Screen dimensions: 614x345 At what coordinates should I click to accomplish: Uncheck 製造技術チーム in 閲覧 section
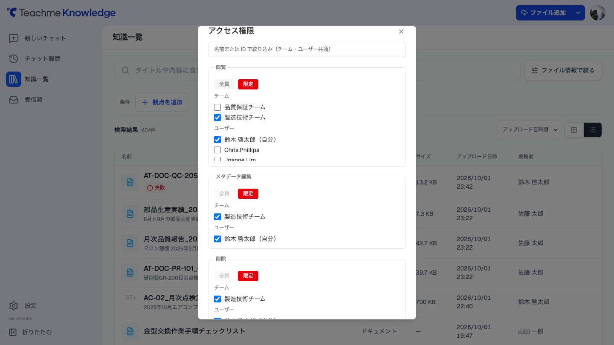pos(217,118)
